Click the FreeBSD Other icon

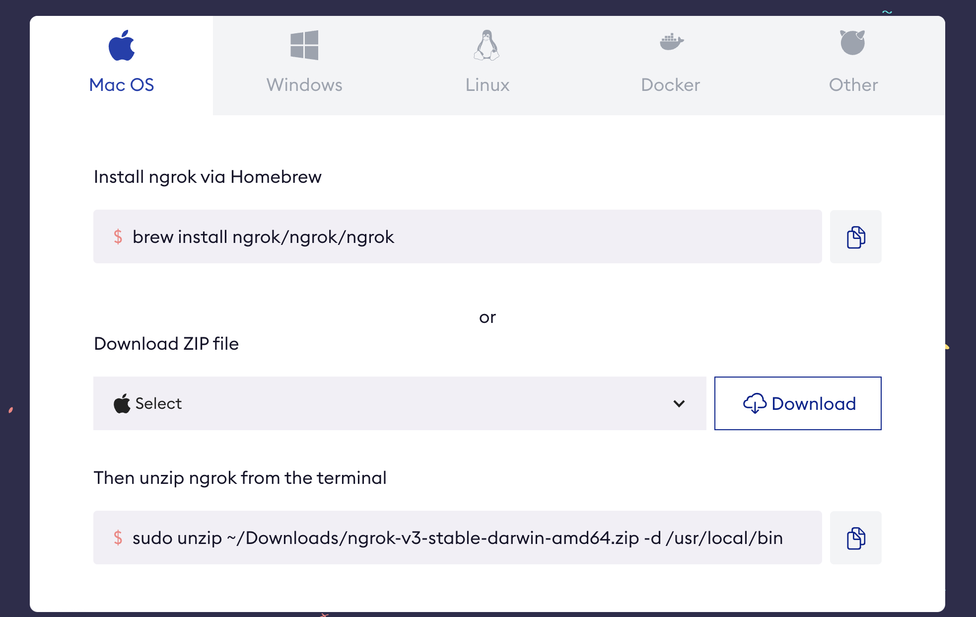pos(852,43)
